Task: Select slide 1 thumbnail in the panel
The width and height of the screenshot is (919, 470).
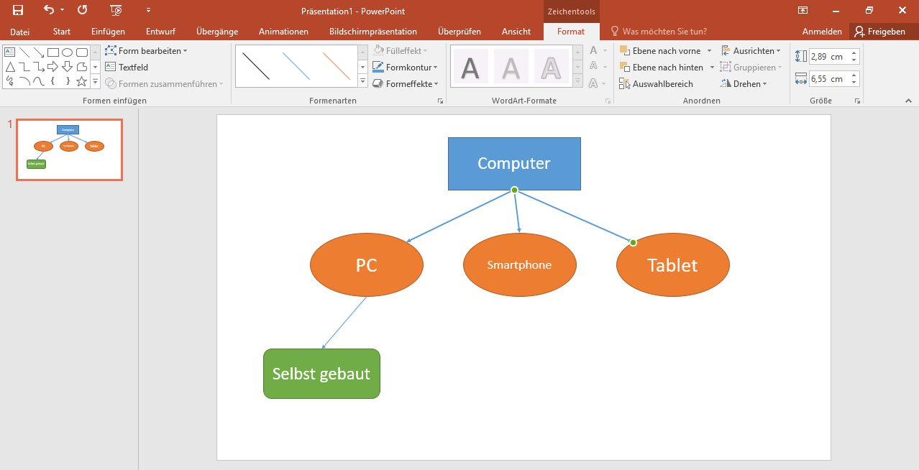Action: coord(68,149)
